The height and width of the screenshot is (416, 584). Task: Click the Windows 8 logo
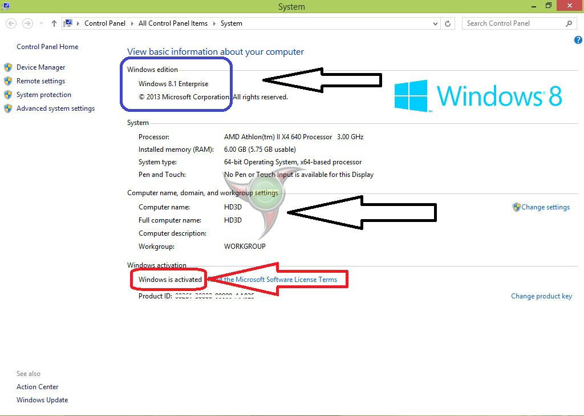(x=478, y=96)
